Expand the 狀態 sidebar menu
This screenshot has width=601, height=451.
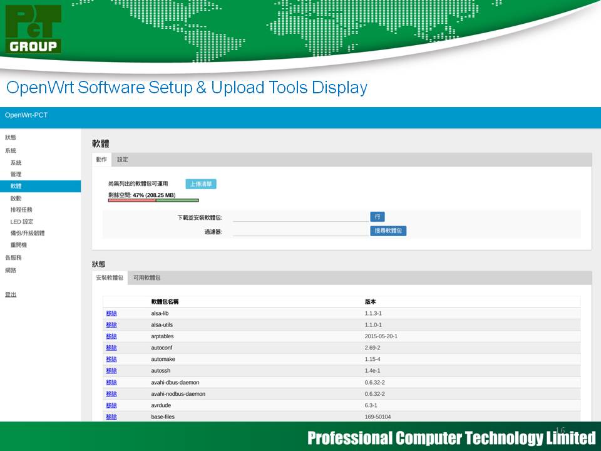[x=11, y=138]
